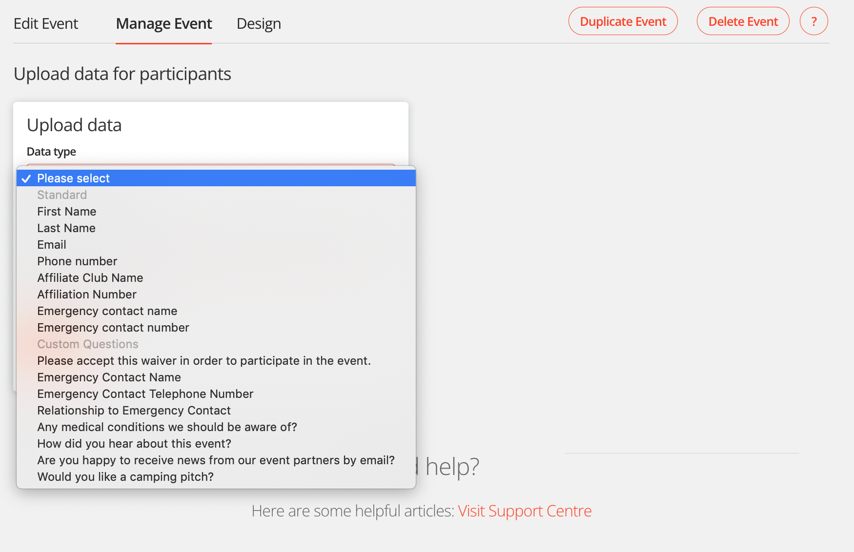Choose the Please select option
Screen dimensions: 854x552
tap(73, 178)
